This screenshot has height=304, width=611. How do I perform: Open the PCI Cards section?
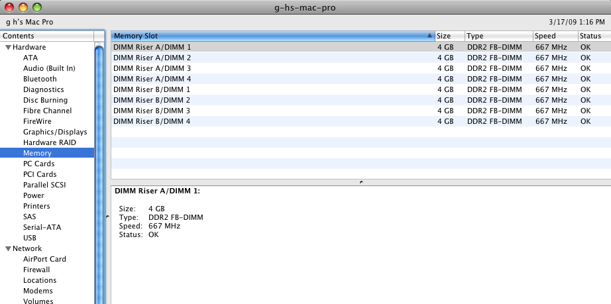point(40,174)
